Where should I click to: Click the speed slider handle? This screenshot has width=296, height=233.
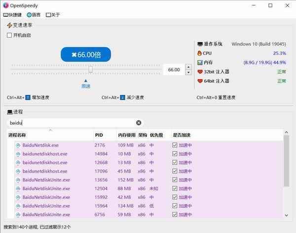pyautogui.click(x=90, y=70)
